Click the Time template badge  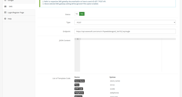click(x=77, y=85)
